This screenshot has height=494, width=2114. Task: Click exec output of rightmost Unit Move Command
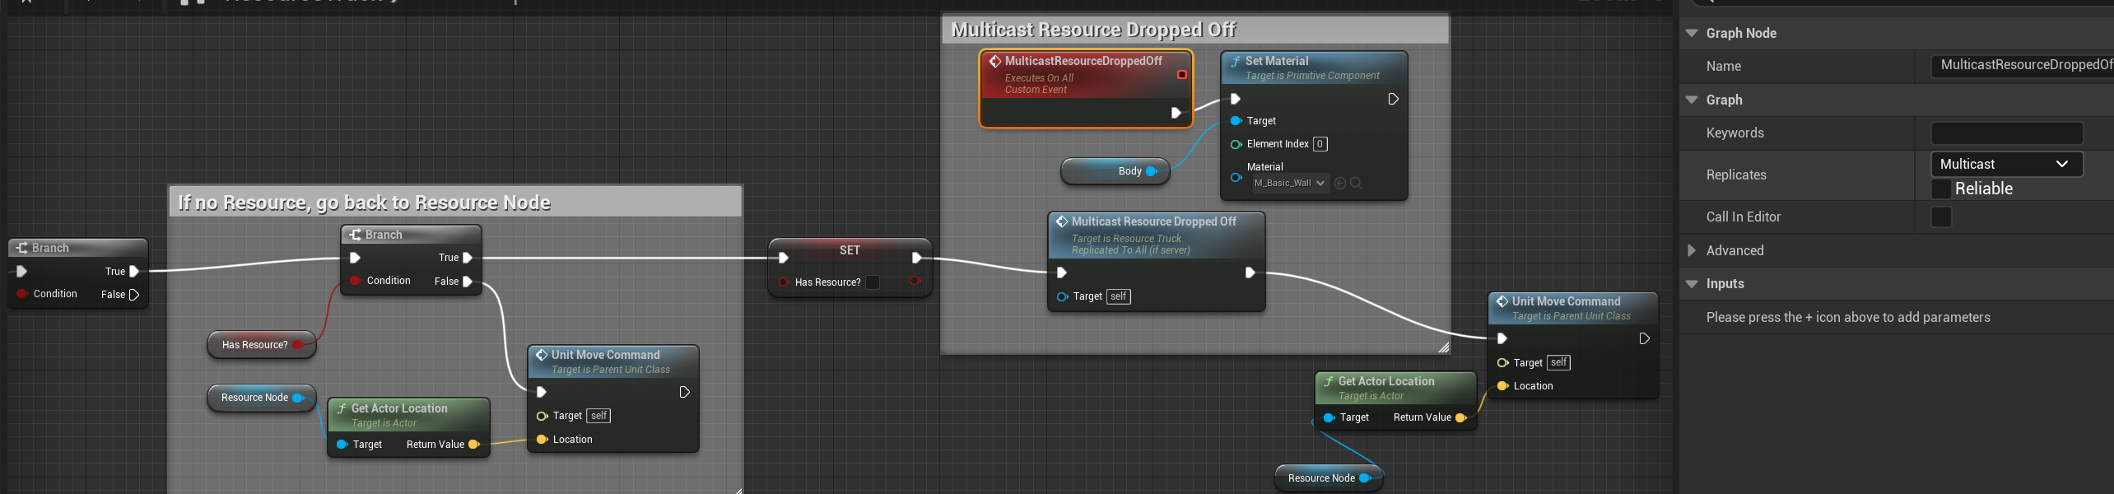pyautogui.click(x=1644, y=338)
